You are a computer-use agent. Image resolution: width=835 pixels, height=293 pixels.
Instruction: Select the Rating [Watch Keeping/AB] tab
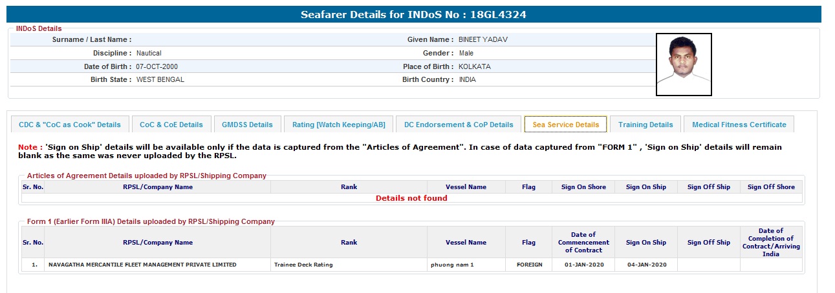338,125
